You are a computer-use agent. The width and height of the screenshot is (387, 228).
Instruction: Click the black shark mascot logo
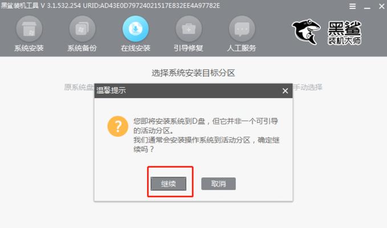coord(306,32)
